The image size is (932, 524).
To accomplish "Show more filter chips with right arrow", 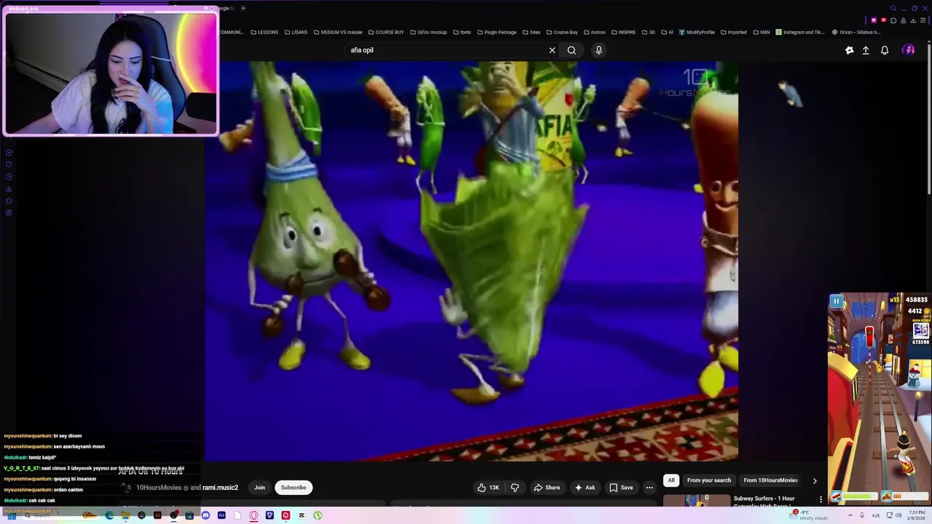I will point(815,480).
